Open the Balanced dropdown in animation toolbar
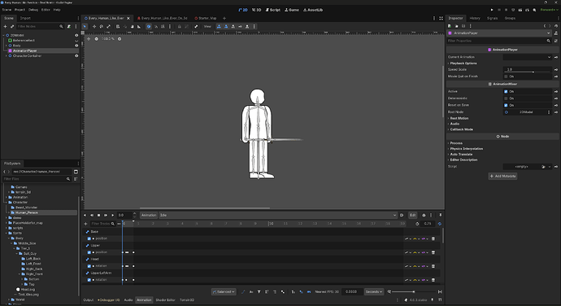The image size is (561, 306). 224,291
